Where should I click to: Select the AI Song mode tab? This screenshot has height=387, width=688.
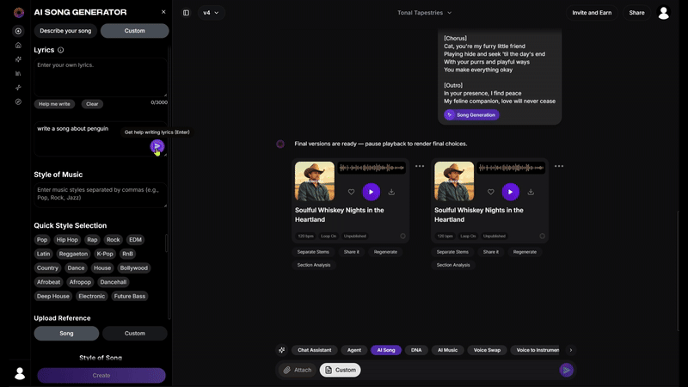[x=386, y=350]
